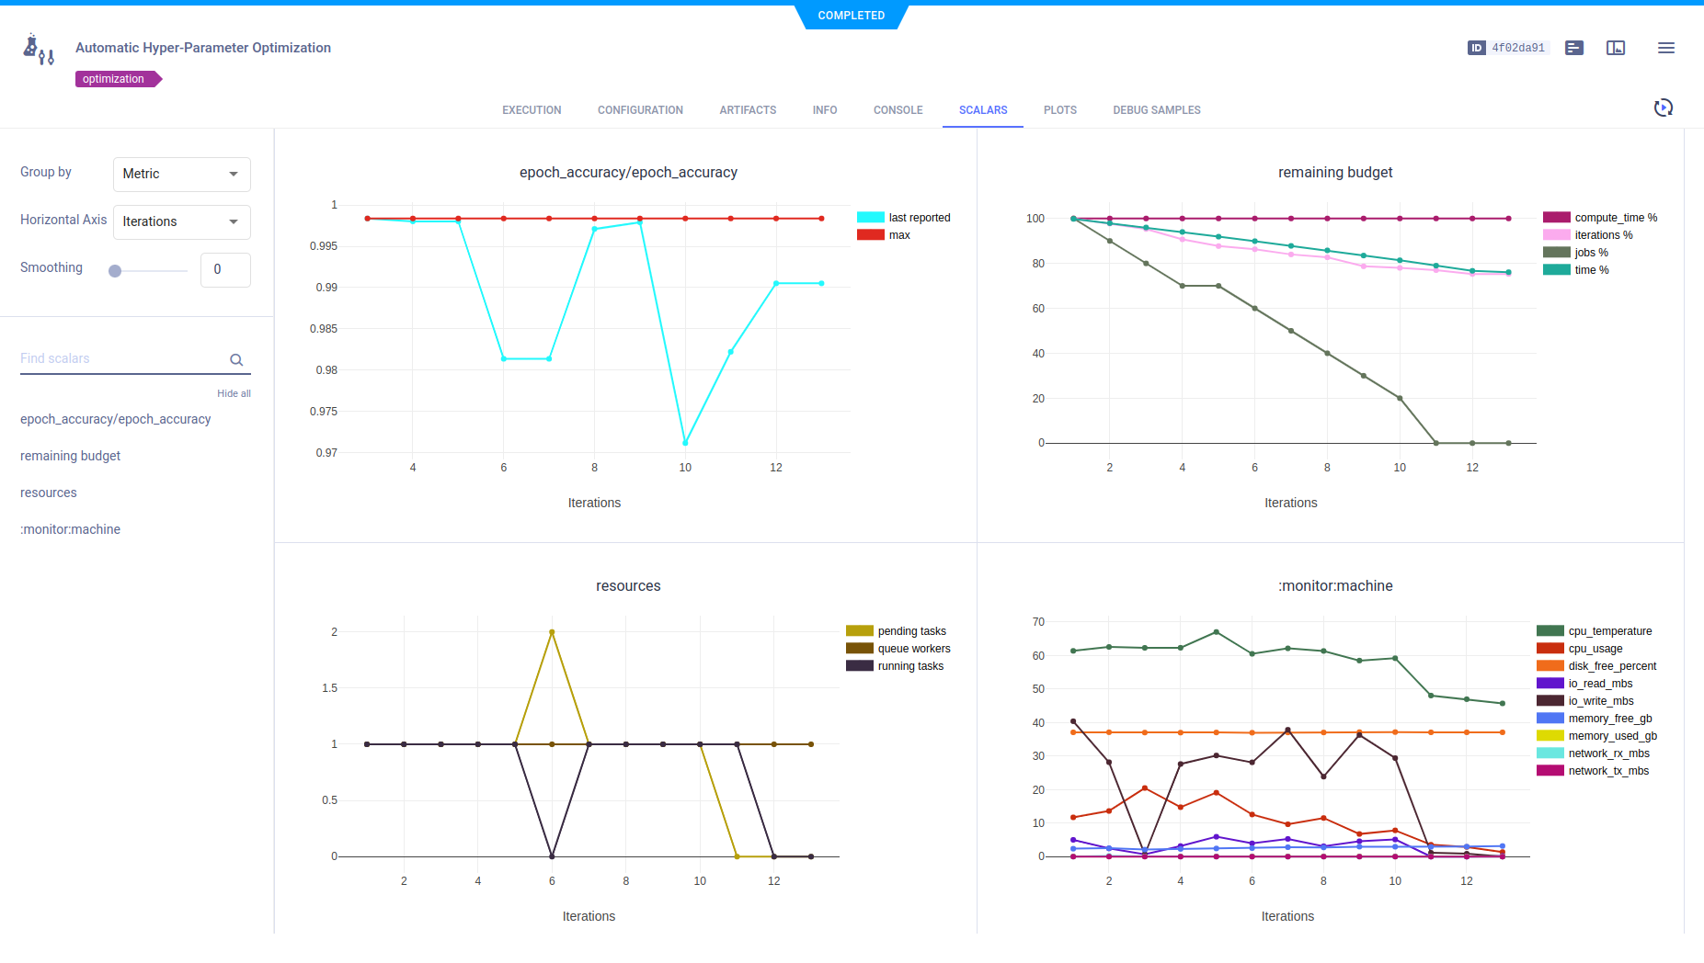Select the SCALARS tab
Screen dimensions: 1704x963
click(x=983, y=110)
